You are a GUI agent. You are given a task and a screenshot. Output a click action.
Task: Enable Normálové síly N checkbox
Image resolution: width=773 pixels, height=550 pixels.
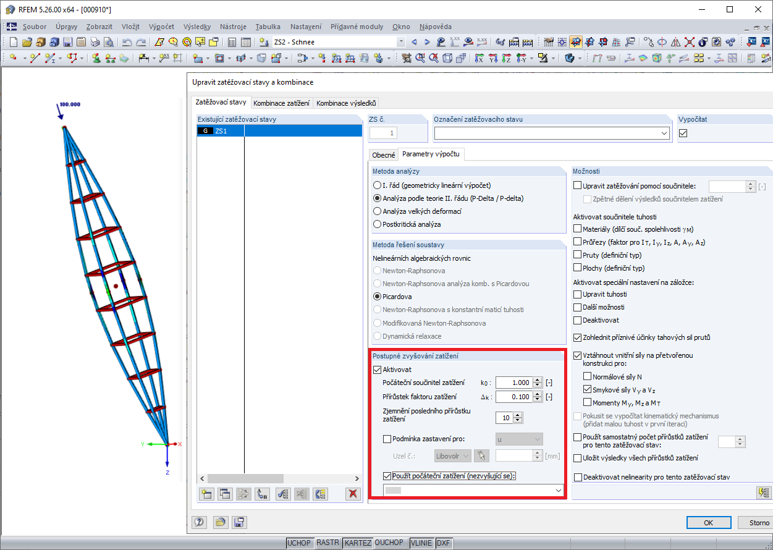pyautogui.click(x=588, y=376)
